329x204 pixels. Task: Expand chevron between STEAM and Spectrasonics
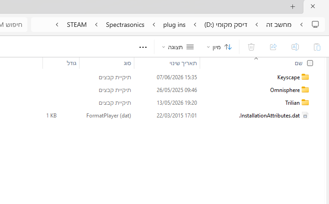96,25
